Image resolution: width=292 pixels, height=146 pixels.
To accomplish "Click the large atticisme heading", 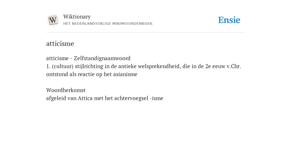I will tap(60, 44).
